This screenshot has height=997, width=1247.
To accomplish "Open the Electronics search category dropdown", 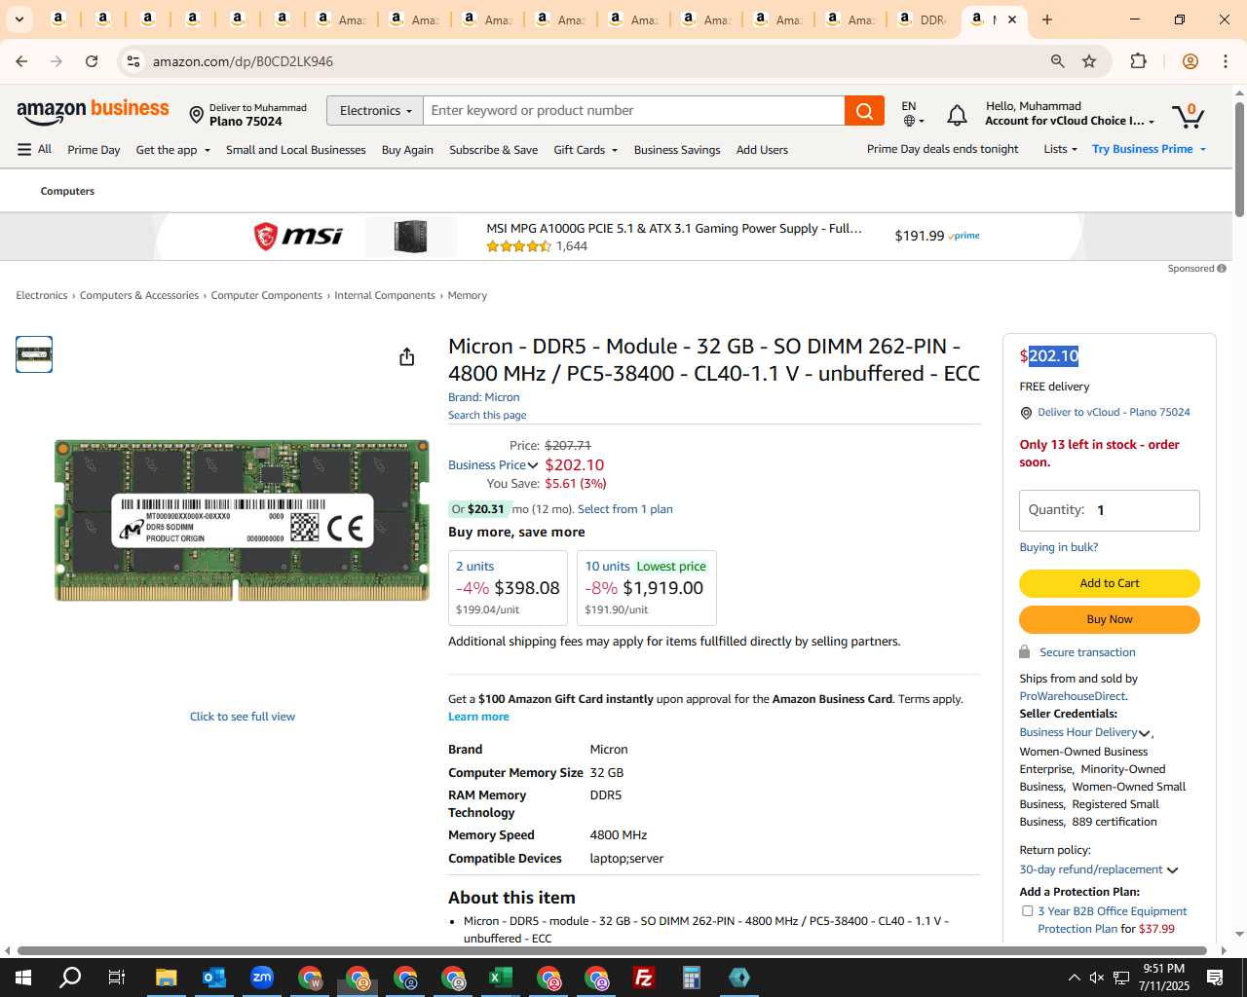I will point(375,111).
